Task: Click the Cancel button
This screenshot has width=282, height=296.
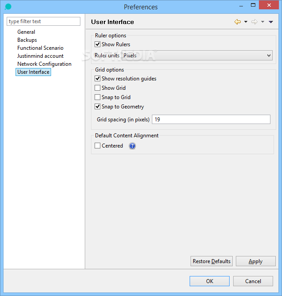Action: (x=253, y=281)
